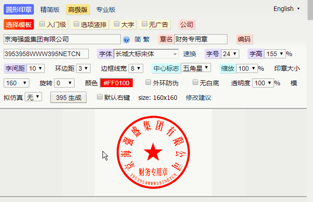Image resolution: width=313 pixels, height=202 pixels.
Task: Click the 章名 label
Action: point(166,39)
